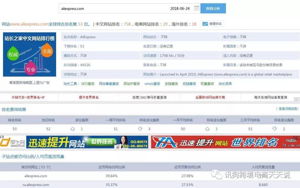The width and height of the screenshot is (300, 188).
Task: Open the 7A 迅速提升网站世界排名 banner ad
Action: (x=226, y=142)
